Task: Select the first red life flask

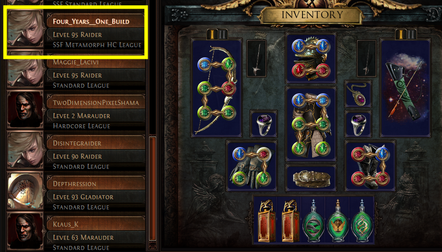Action: coord(265,220)
